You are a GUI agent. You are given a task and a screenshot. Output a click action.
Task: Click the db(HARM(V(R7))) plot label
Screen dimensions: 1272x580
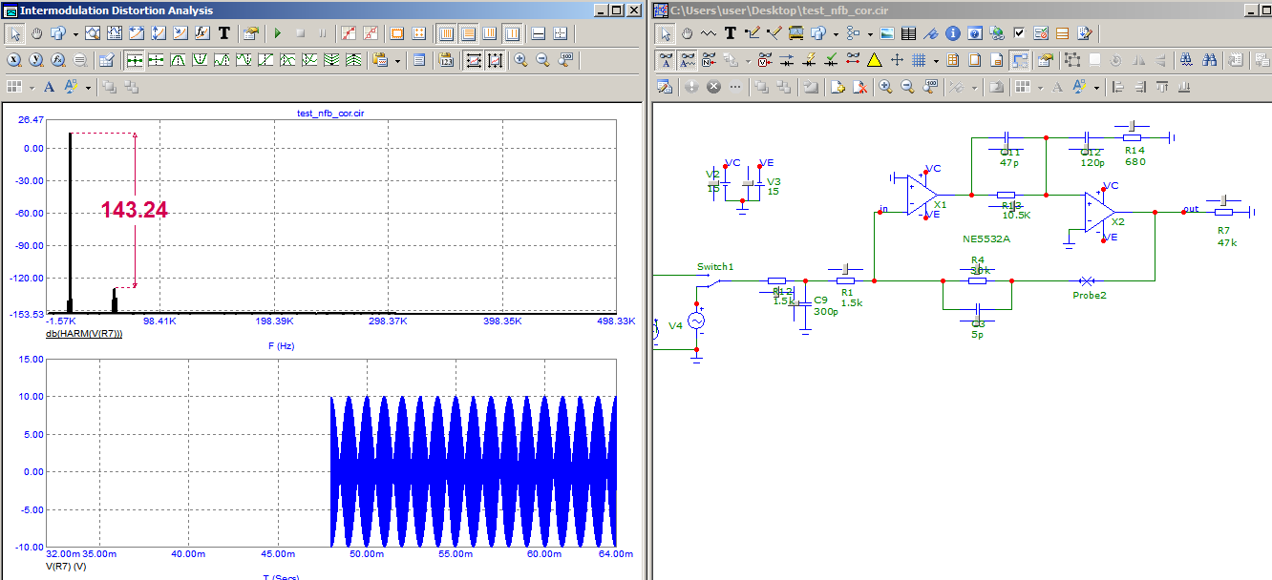click(x=84, y=334)
